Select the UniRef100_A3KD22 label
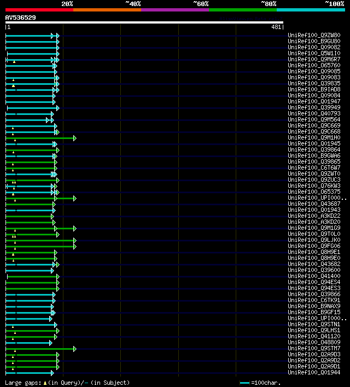 coord(314,216)
